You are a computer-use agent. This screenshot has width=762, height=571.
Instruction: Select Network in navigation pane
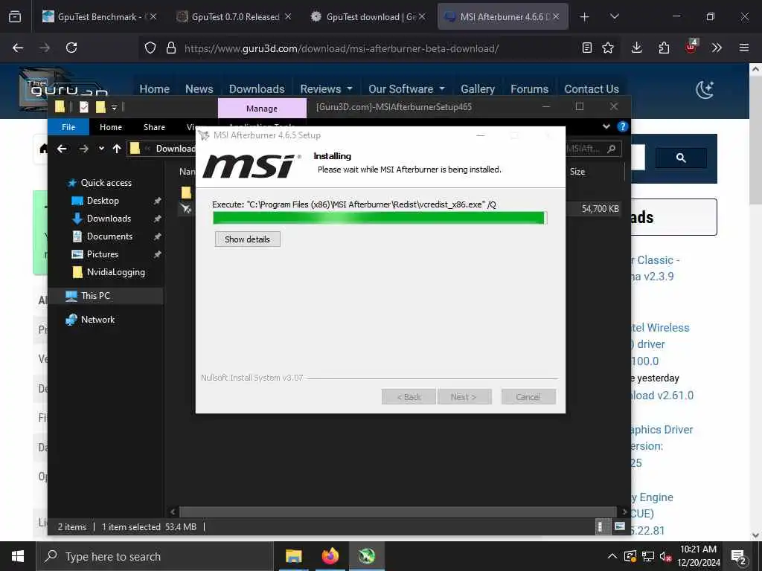pos(97,320)
